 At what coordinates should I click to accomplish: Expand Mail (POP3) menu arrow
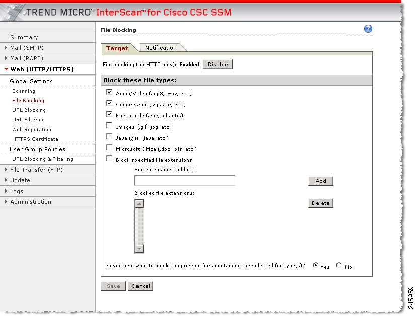(x=6, y=58)
